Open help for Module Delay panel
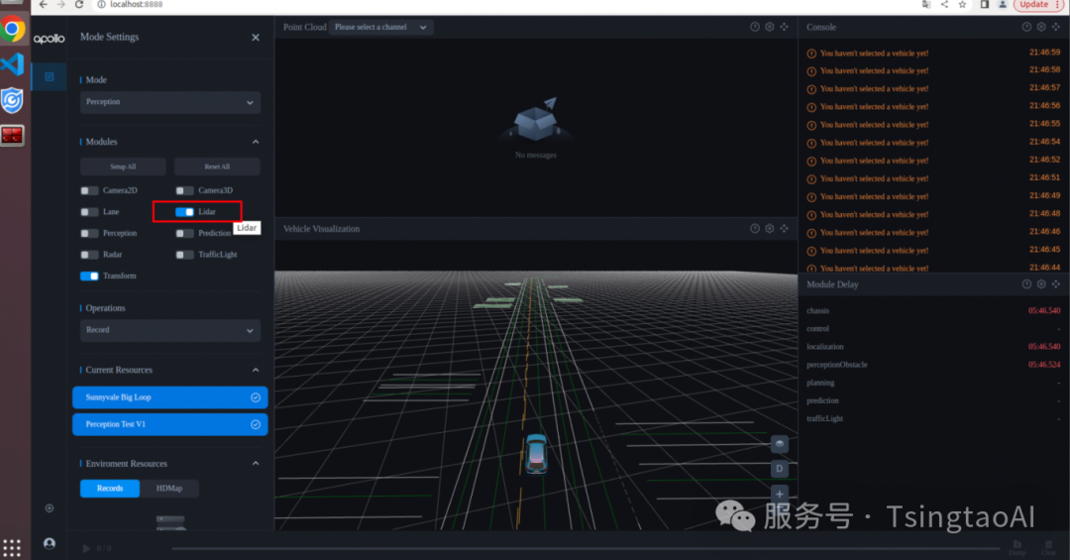 1026,284
